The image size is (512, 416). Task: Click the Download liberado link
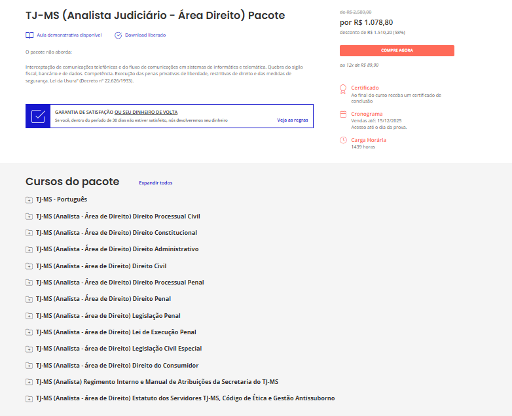click(145, 35)
